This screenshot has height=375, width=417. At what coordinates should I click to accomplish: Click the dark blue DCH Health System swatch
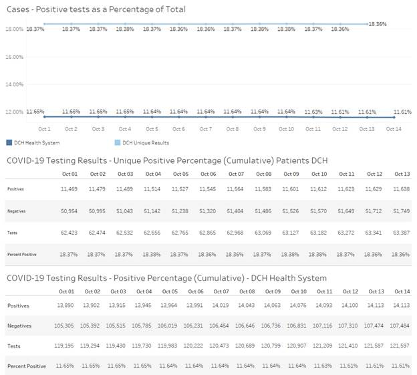(9, 142)
